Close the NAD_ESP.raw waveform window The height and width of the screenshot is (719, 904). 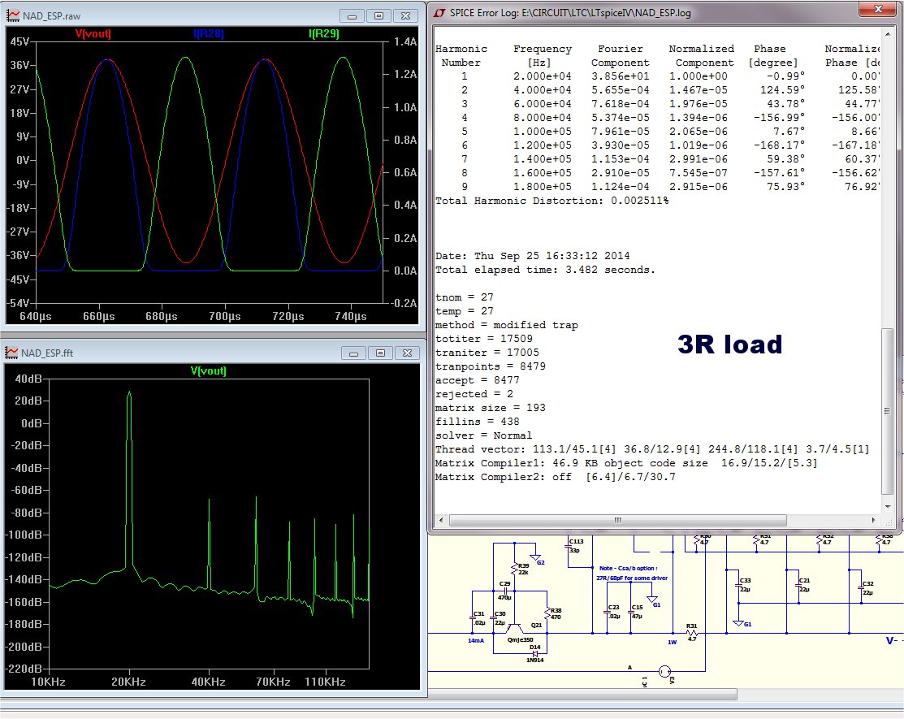(406, 16)
